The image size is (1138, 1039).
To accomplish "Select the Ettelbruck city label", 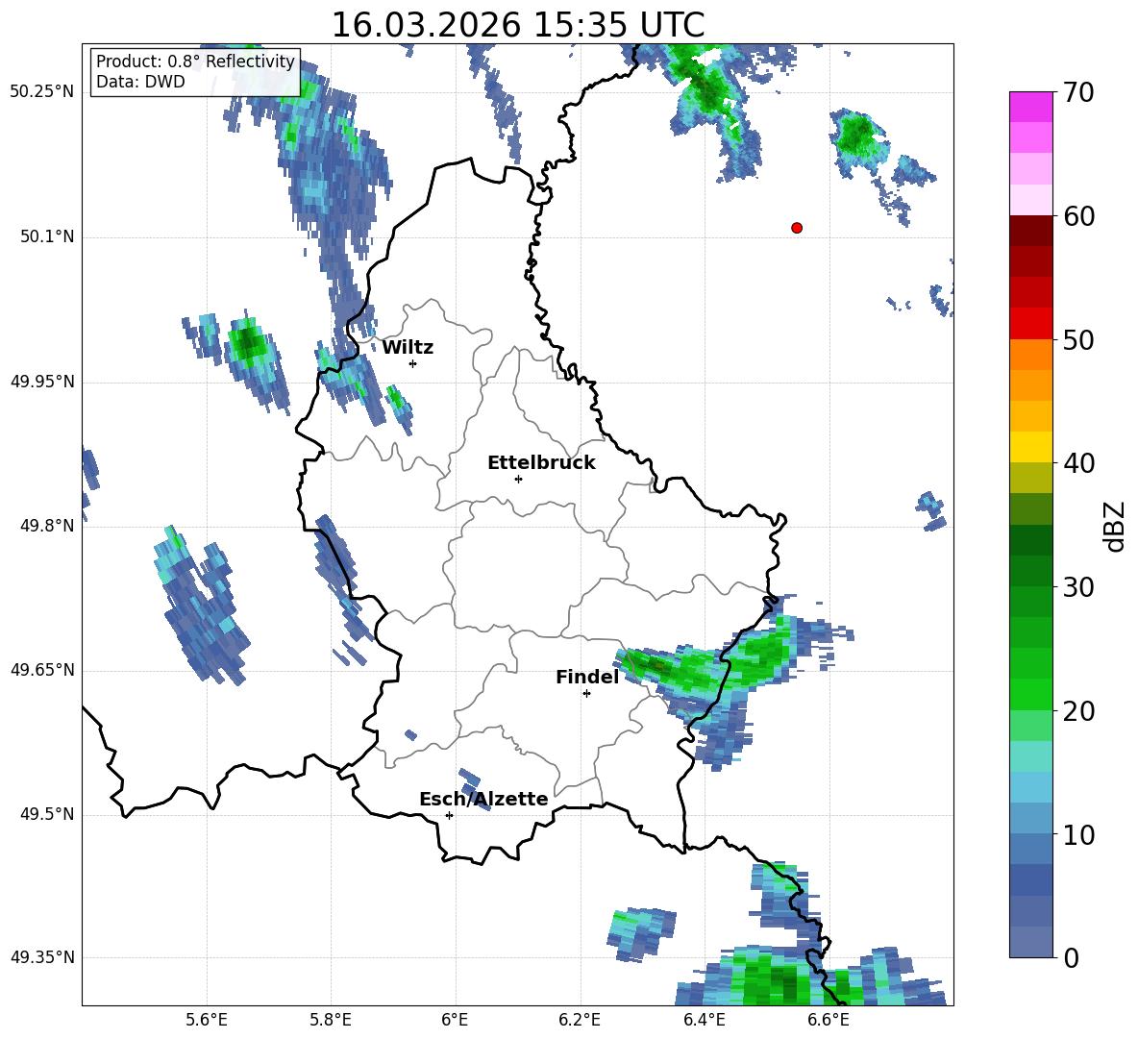I will (541, 463).
